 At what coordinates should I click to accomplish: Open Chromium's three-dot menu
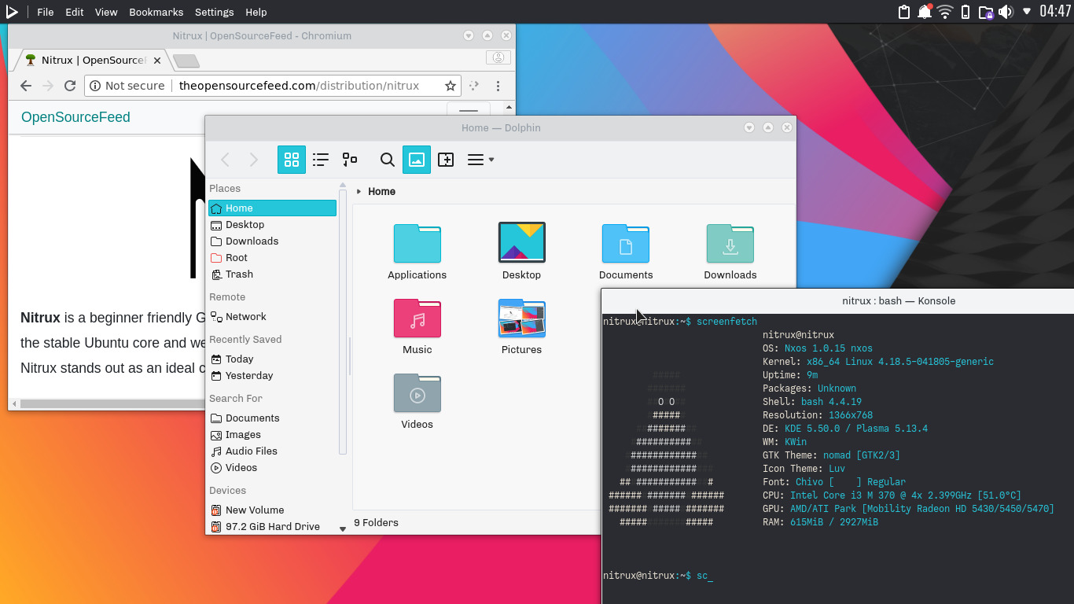click(x=498, y=86)
